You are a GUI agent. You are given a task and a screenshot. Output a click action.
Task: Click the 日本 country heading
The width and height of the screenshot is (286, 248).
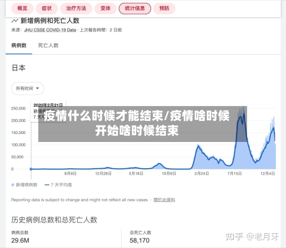[x=18, y=68]
